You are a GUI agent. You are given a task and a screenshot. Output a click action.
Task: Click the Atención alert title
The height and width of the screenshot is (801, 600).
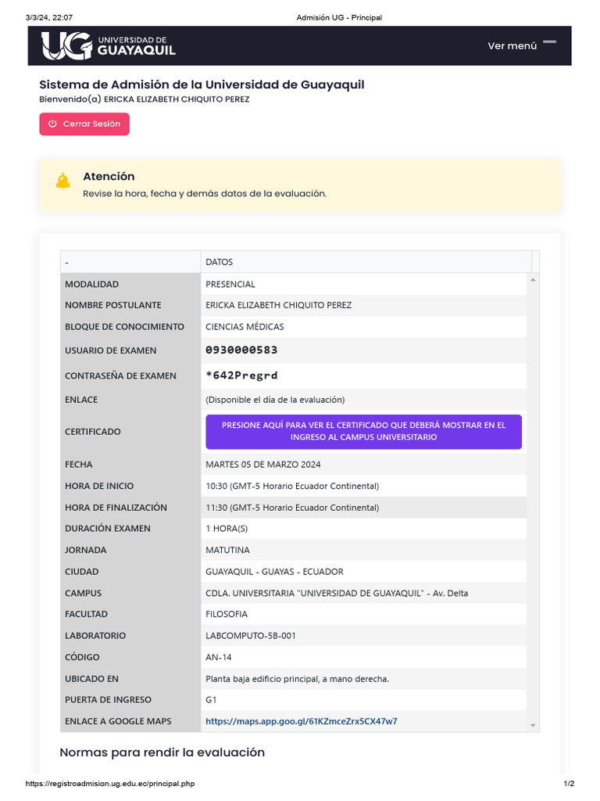tap(109, 177)
